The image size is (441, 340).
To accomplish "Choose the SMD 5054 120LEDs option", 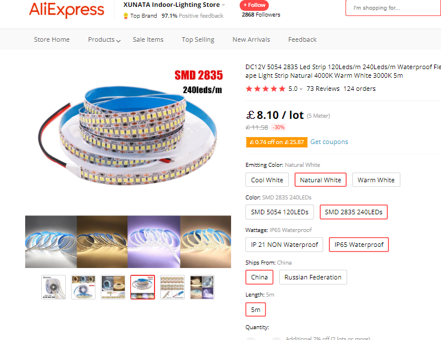I will coord(280,212).
